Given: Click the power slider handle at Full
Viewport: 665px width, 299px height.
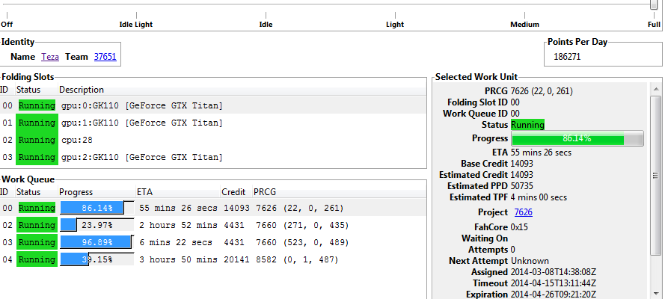Looking at the screenshot, I should [x=654, y=4].
